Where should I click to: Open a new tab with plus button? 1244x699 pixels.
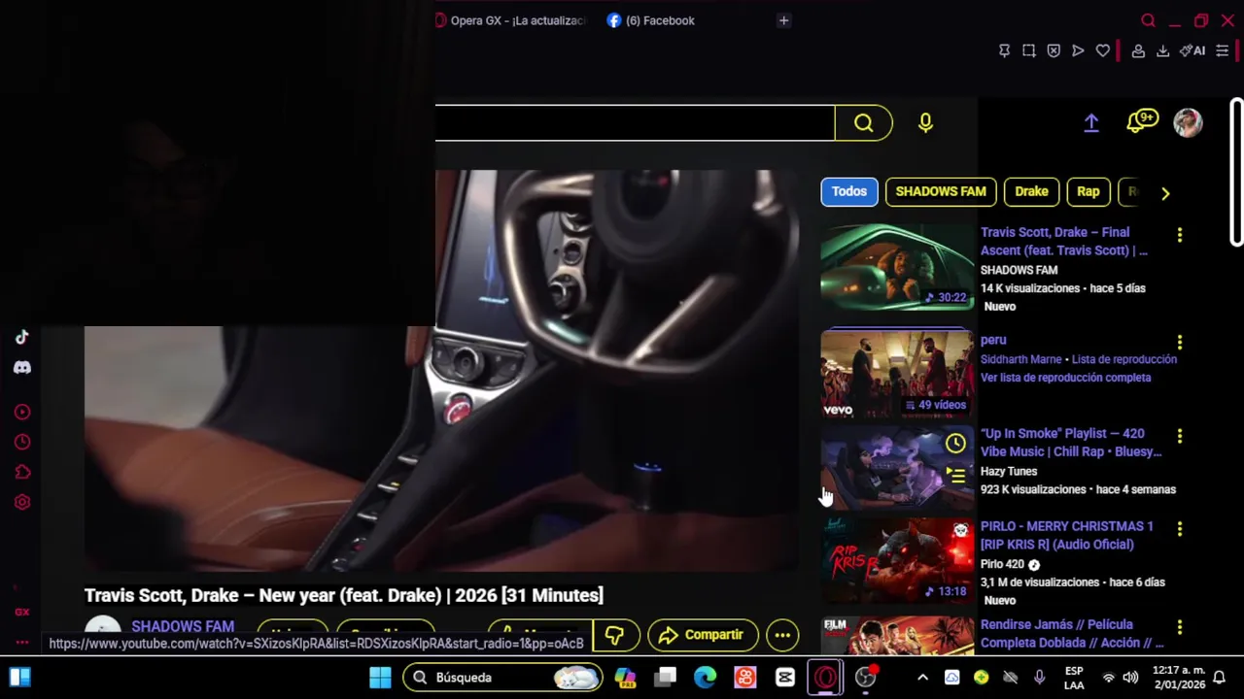(x=783, y=20)
